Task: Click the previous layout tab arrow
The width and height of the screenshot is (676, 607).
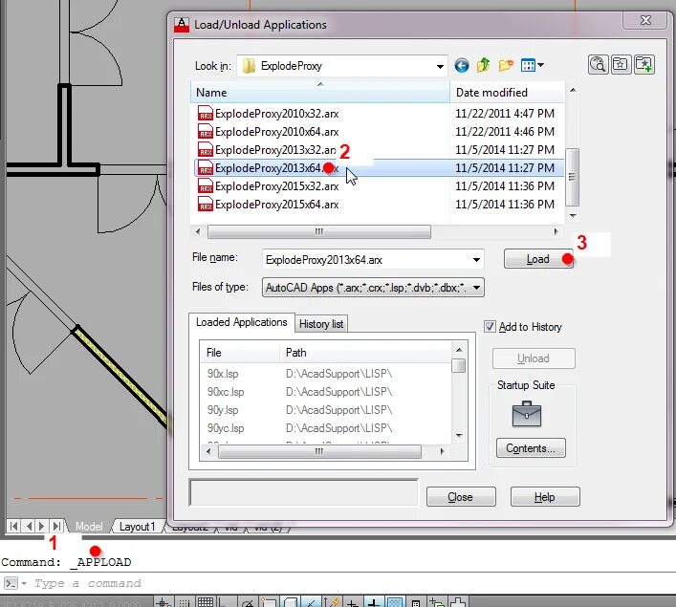Action: (29, 526)
